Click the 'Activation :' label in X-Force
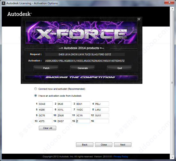 [x=35, y=61]
